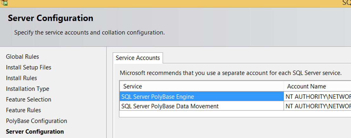Open the Service Accounts tab
Viewport: 351px width, 138px height.
pos(138,58)
